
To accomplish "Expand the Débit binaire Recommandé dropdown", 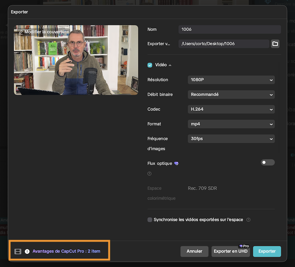I will [x=231, y=95].
